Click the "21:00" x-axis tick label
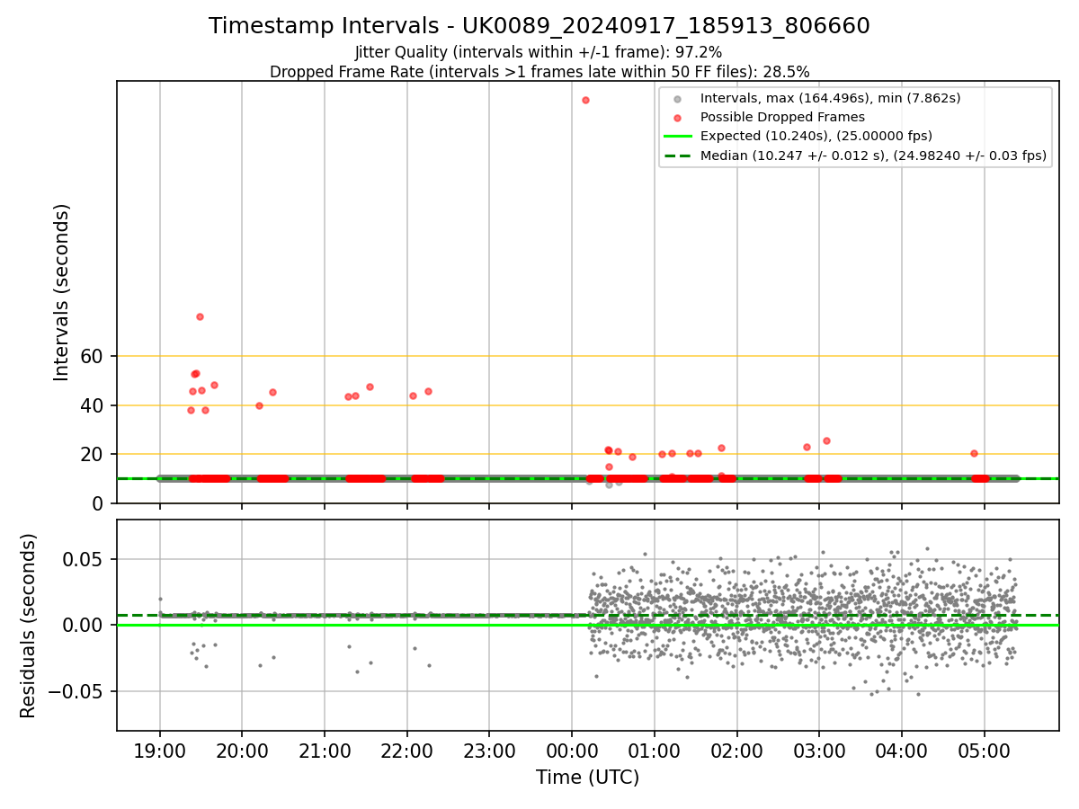Viewport: 1079px width, 809px height. click(325, 749)
